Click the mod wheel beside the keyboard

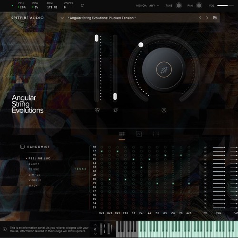109,228
